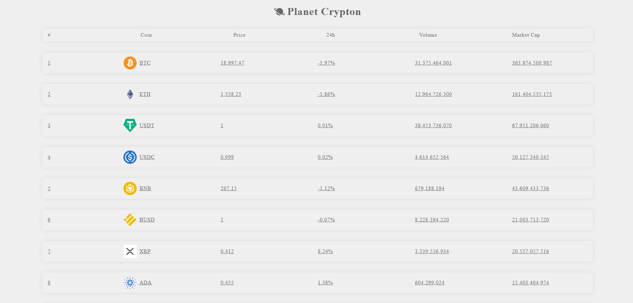
Task: Click XRP's 8.24% daily change
Action: click(325, 251)
